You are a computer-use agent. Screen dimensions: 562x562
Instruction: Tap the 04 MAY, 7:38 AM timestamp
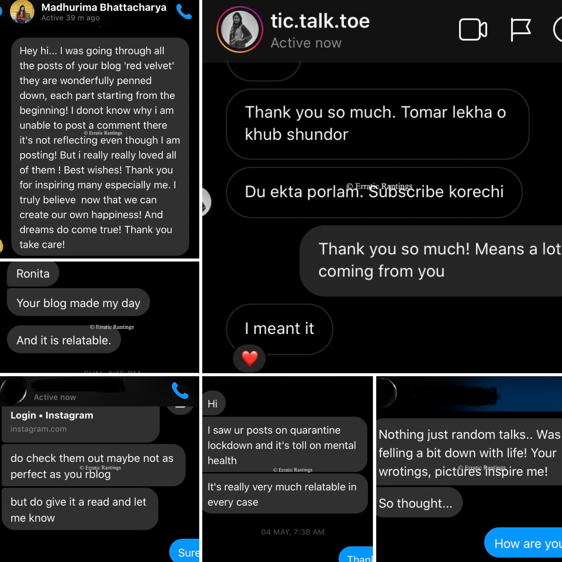[293, 532]
